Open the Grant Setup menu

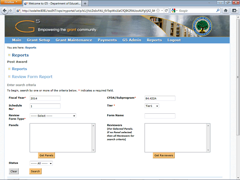tap(38, 40)
